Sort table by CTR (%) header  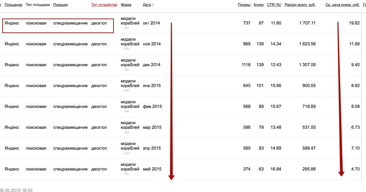coord(274,5)
